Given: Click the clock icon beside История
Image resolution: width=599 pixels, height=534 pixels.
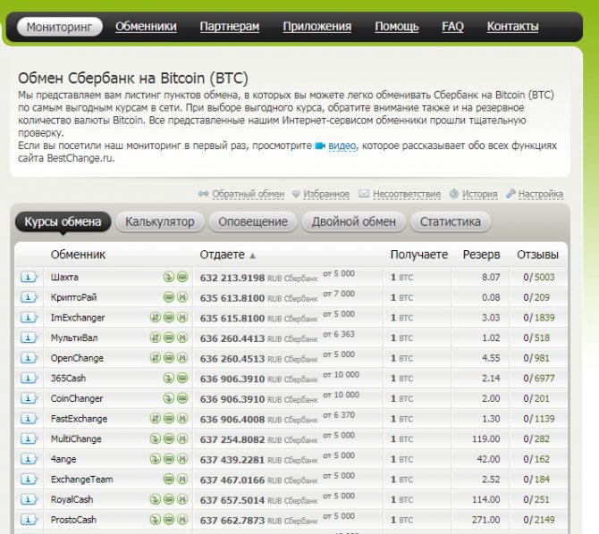Looking at the screenshot, I should pyautogui.click(x=454, y=194).
